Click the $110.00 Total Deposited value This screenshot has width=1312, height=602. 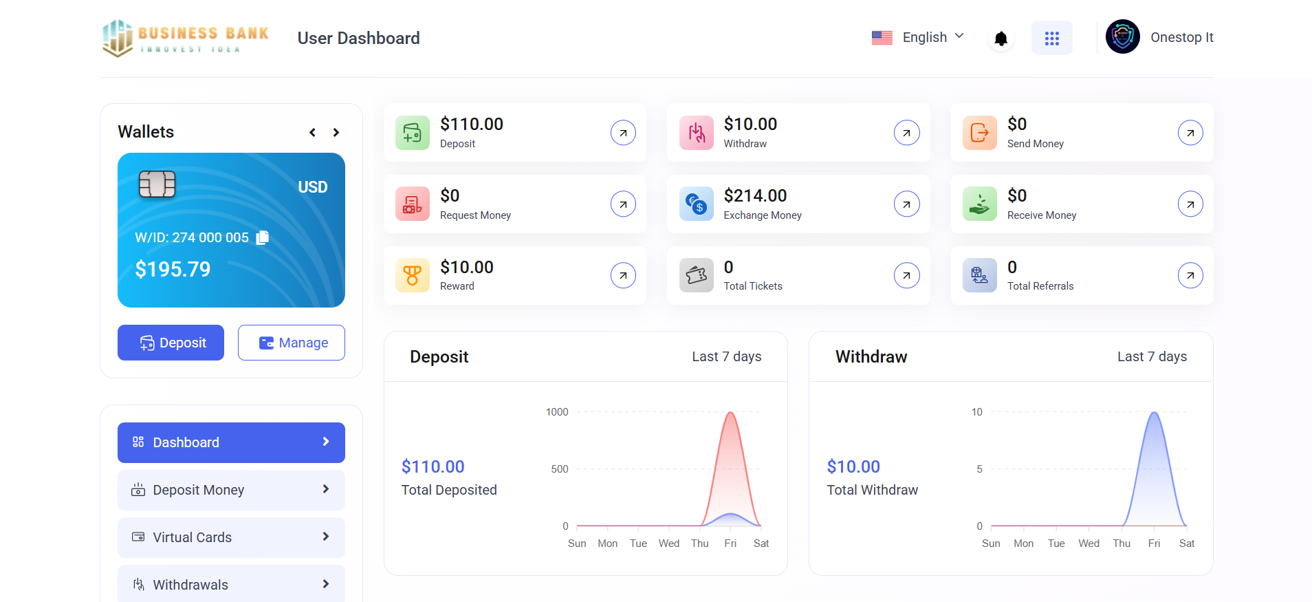click(x=433, y=466)
